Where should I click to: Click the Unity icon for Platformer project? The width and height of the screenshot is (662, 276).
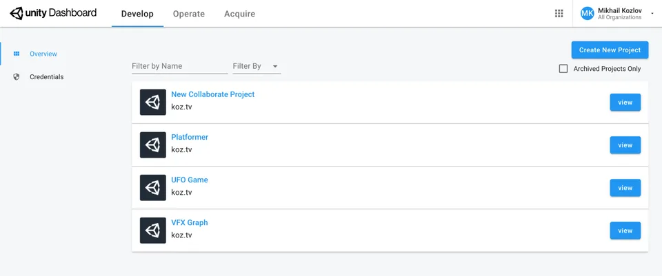(153, 145)
